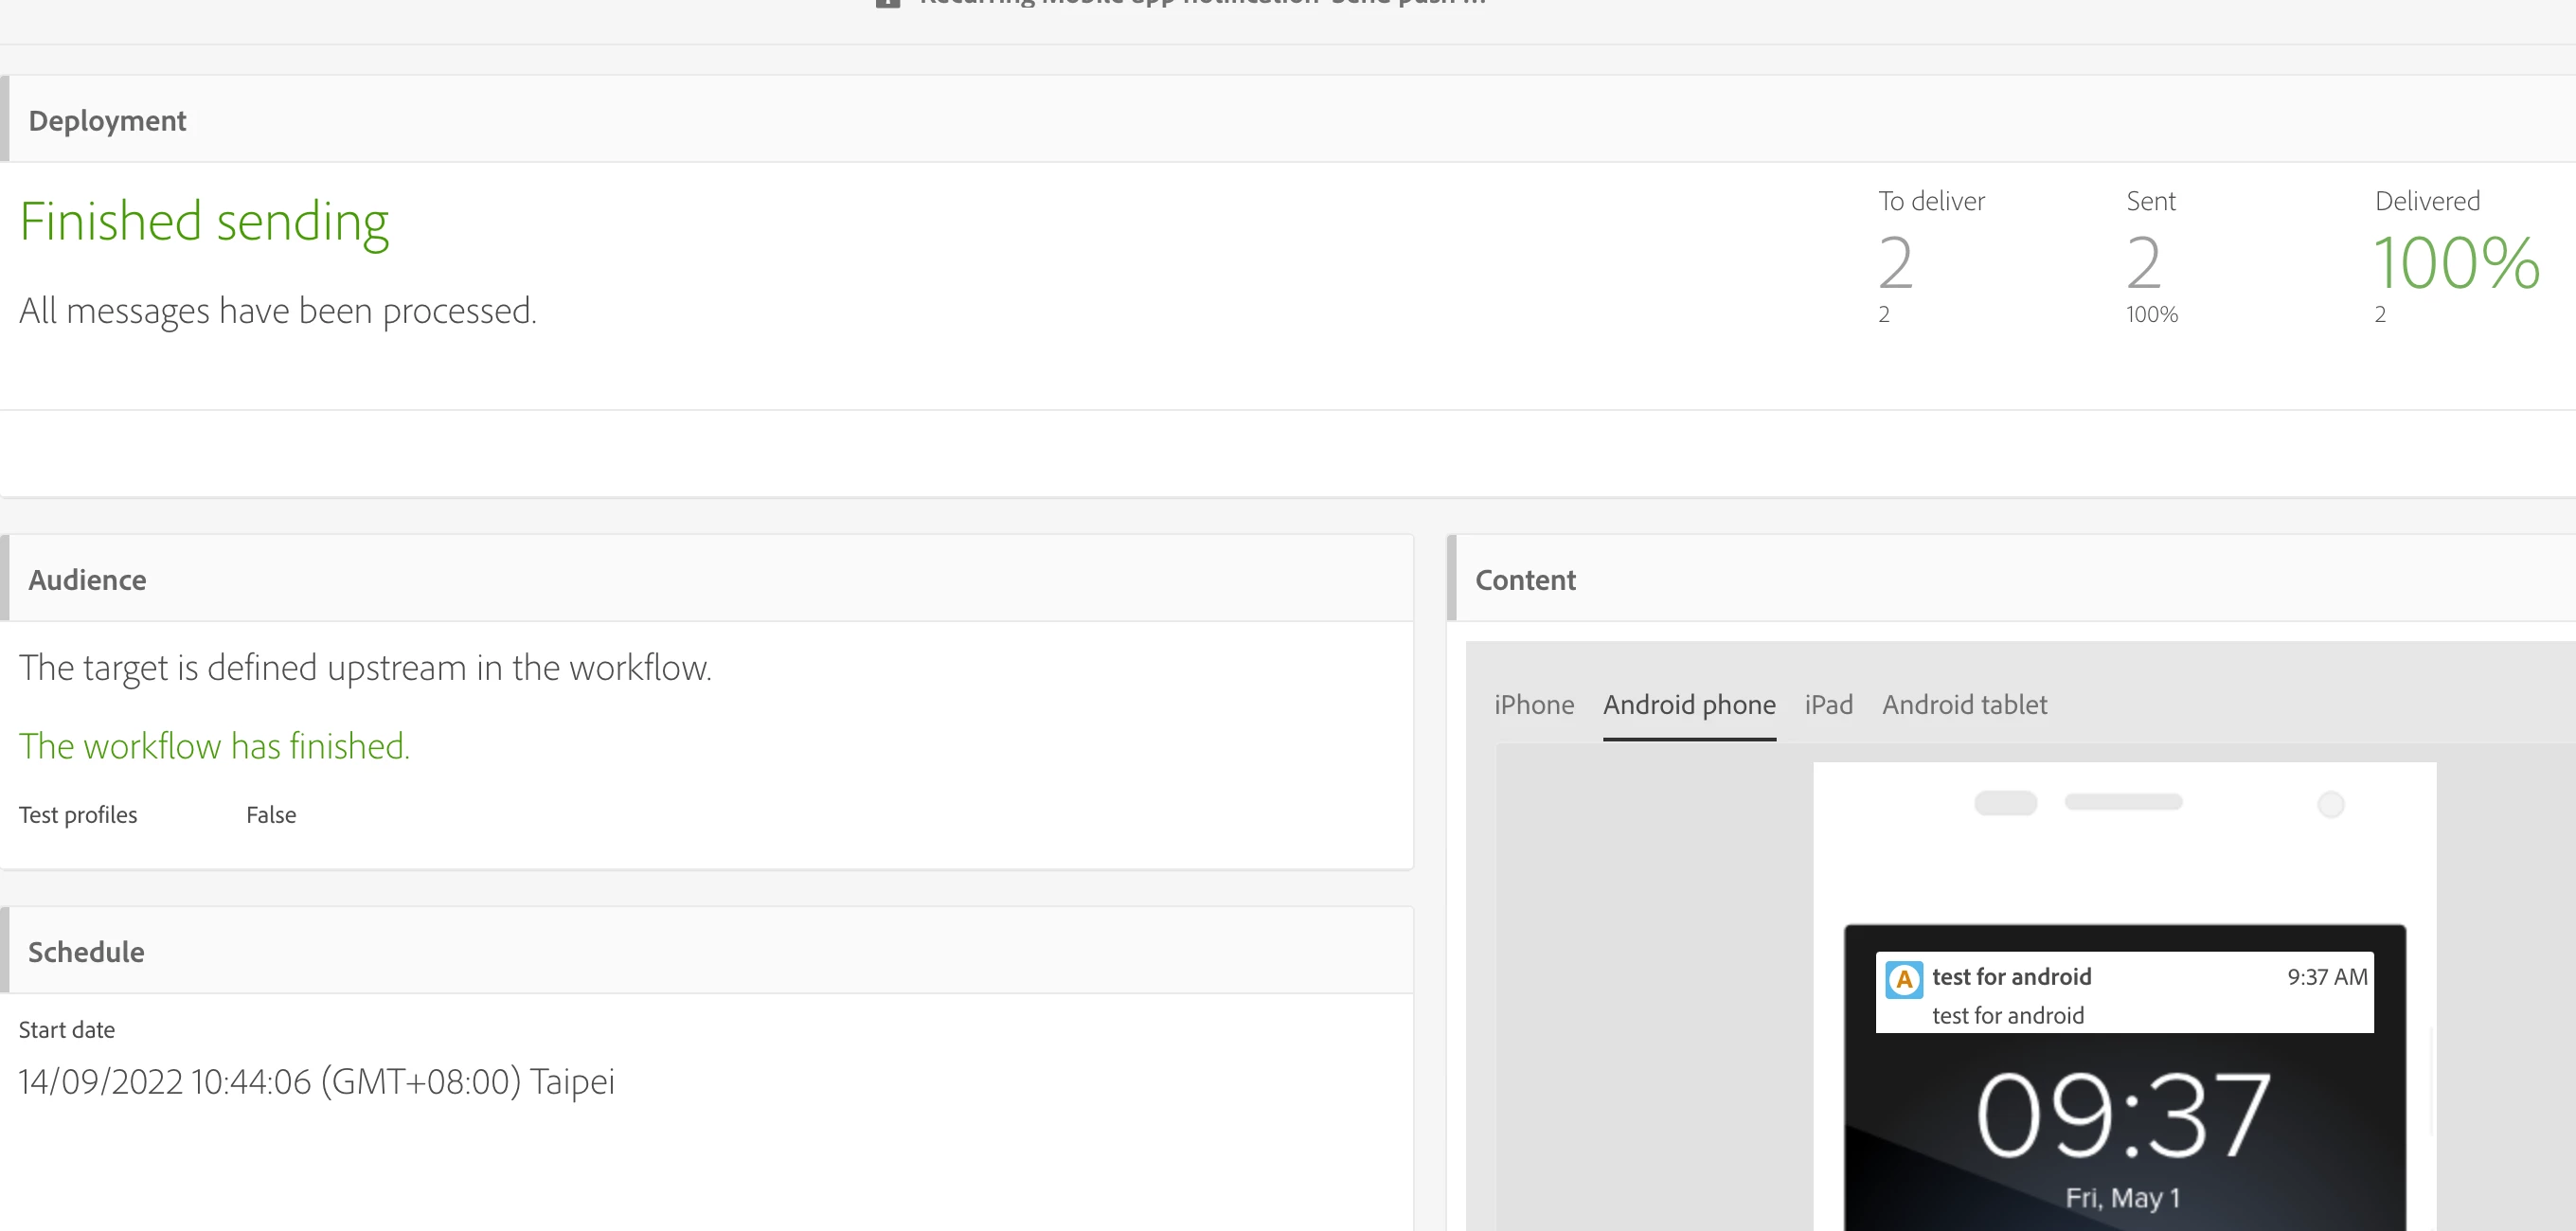
Task: Click the To deliver count value
Action: (x=1895, y=264)
